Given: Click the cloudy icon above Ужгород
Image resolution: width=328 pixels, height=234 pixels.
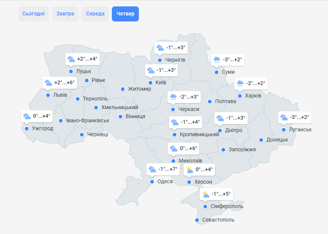Looking at the screenshot, I should 27,116.
